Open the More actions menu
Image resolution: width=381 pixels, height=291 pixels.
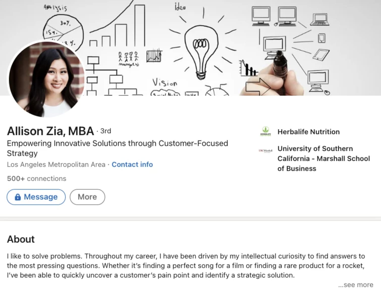87,197
